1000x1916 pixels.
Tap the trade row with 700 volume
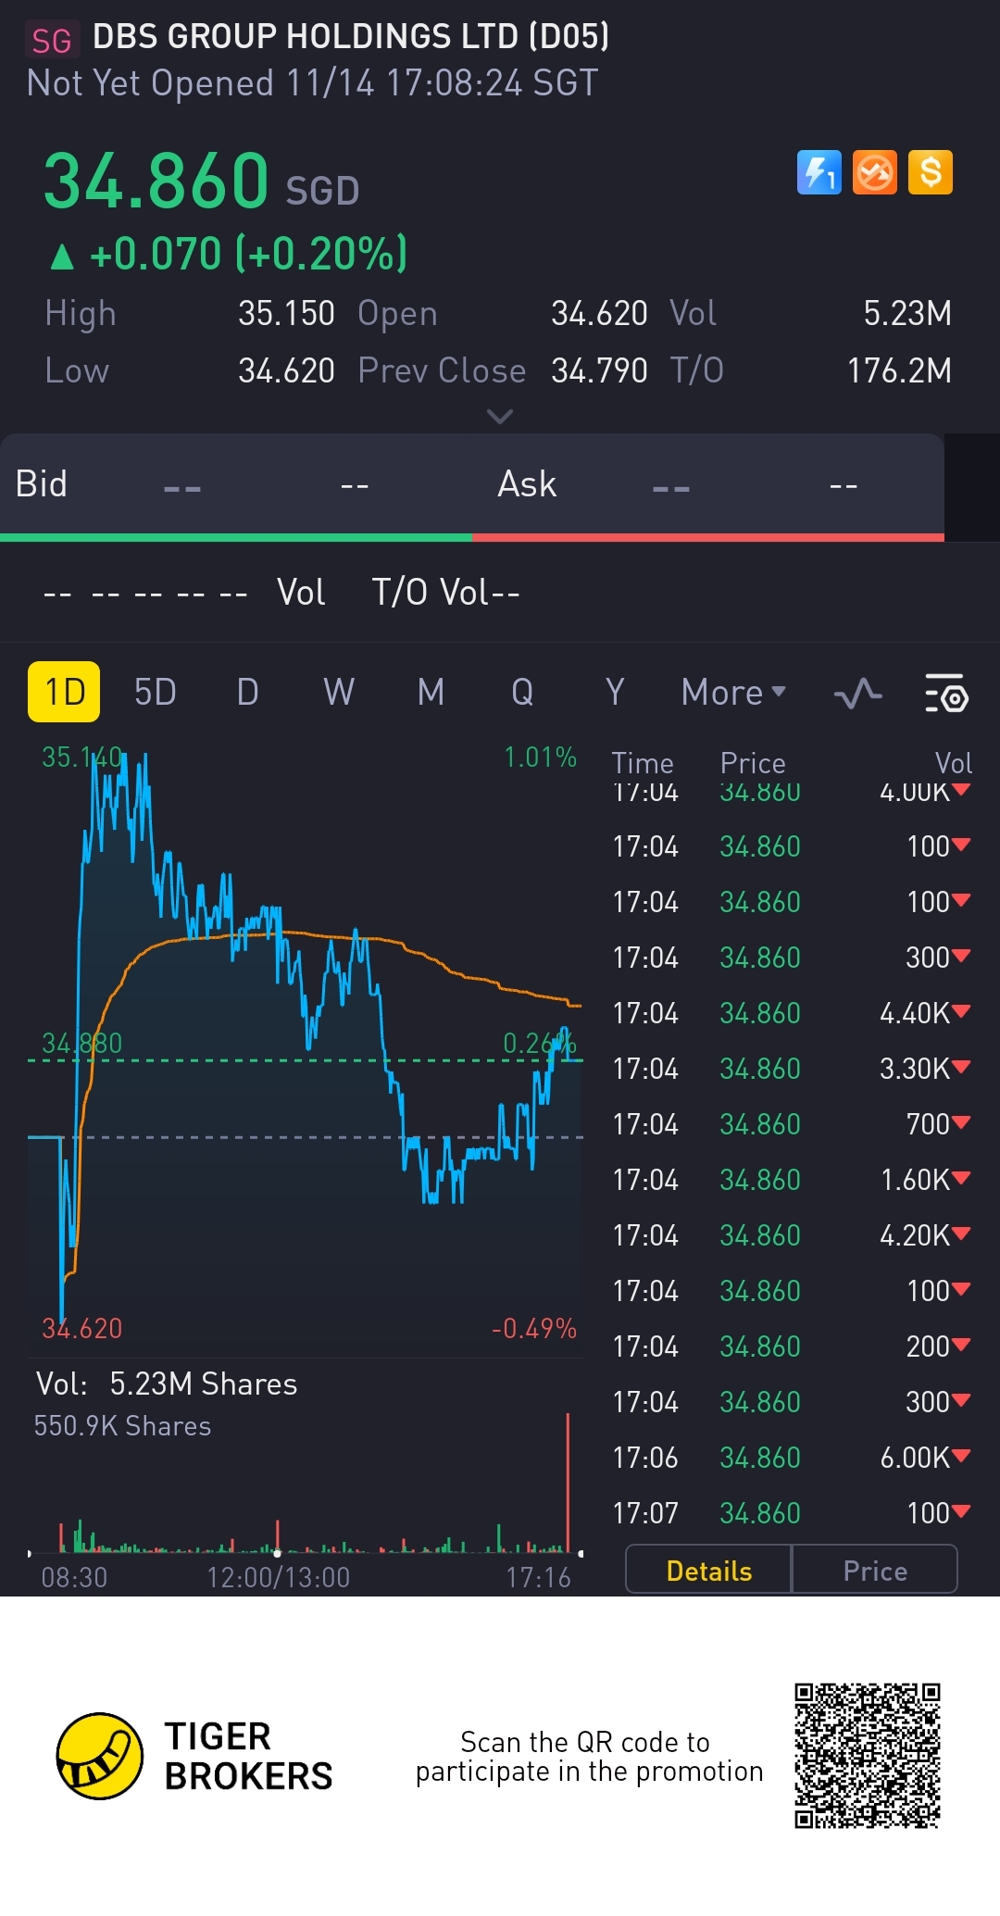(x=792, y=1124)
